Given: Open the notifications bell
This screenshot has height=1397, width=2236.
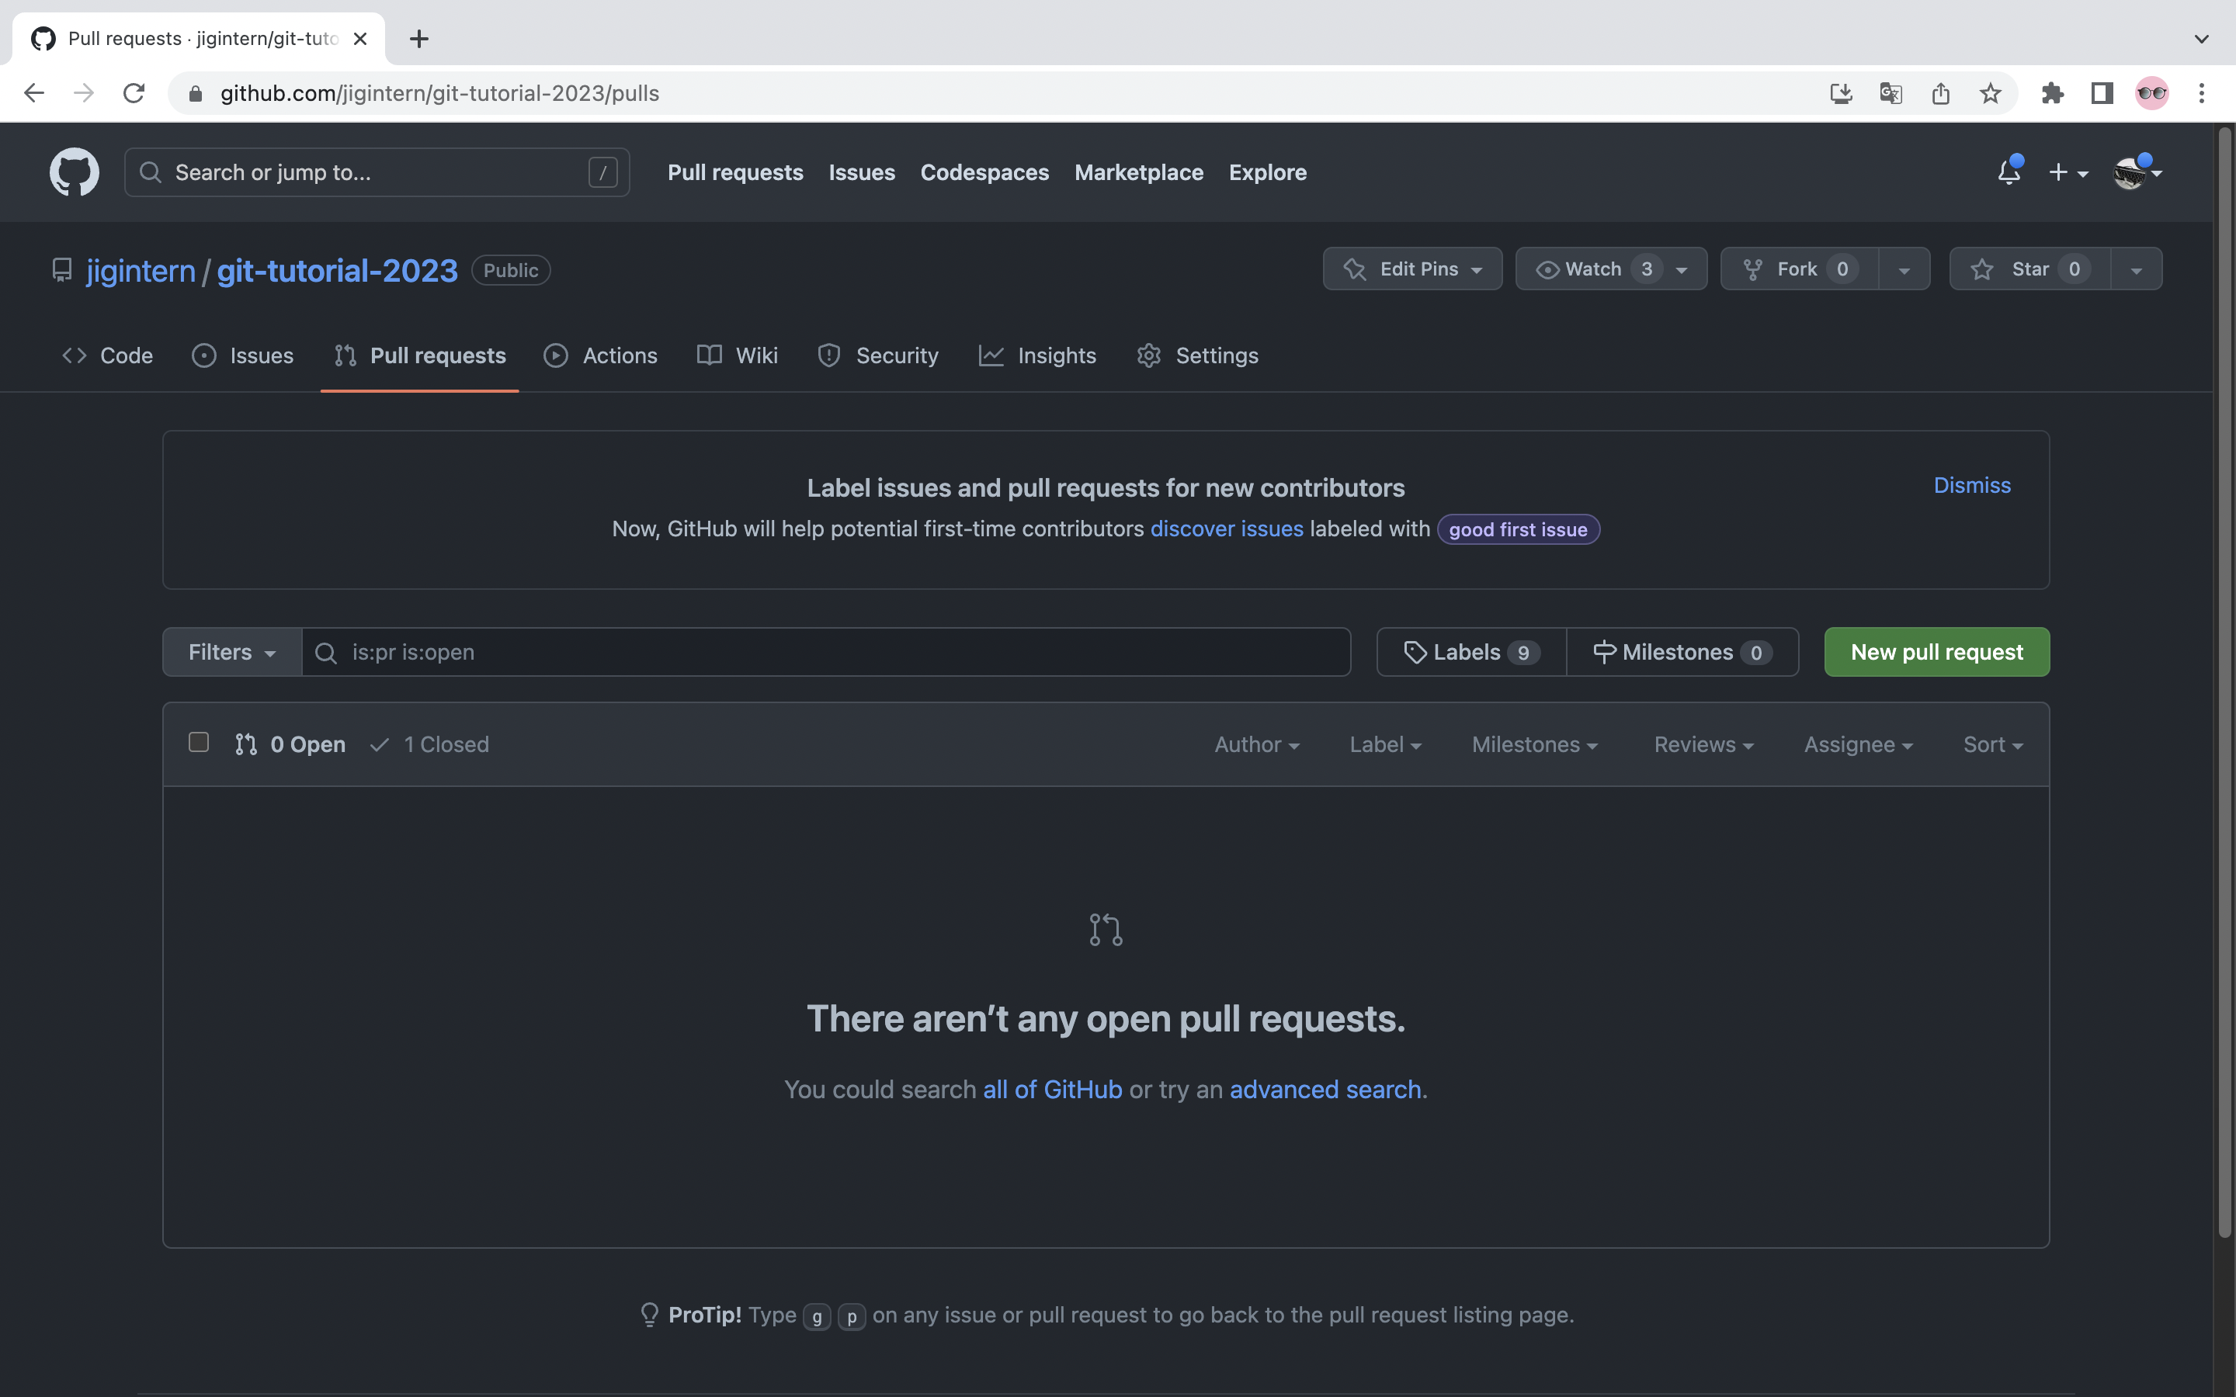Looking at the screenshot, I should [2008, 172].
